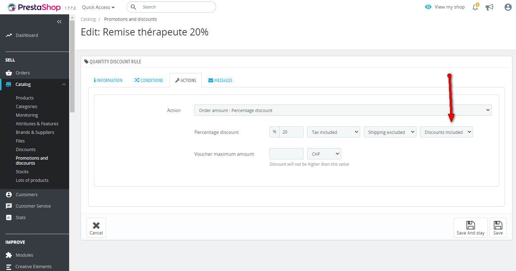Open Products in the Catalog menu

click(25, 98)
